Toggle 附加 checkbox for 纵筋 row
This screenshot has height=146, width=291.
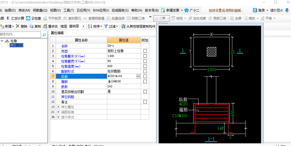145,76
